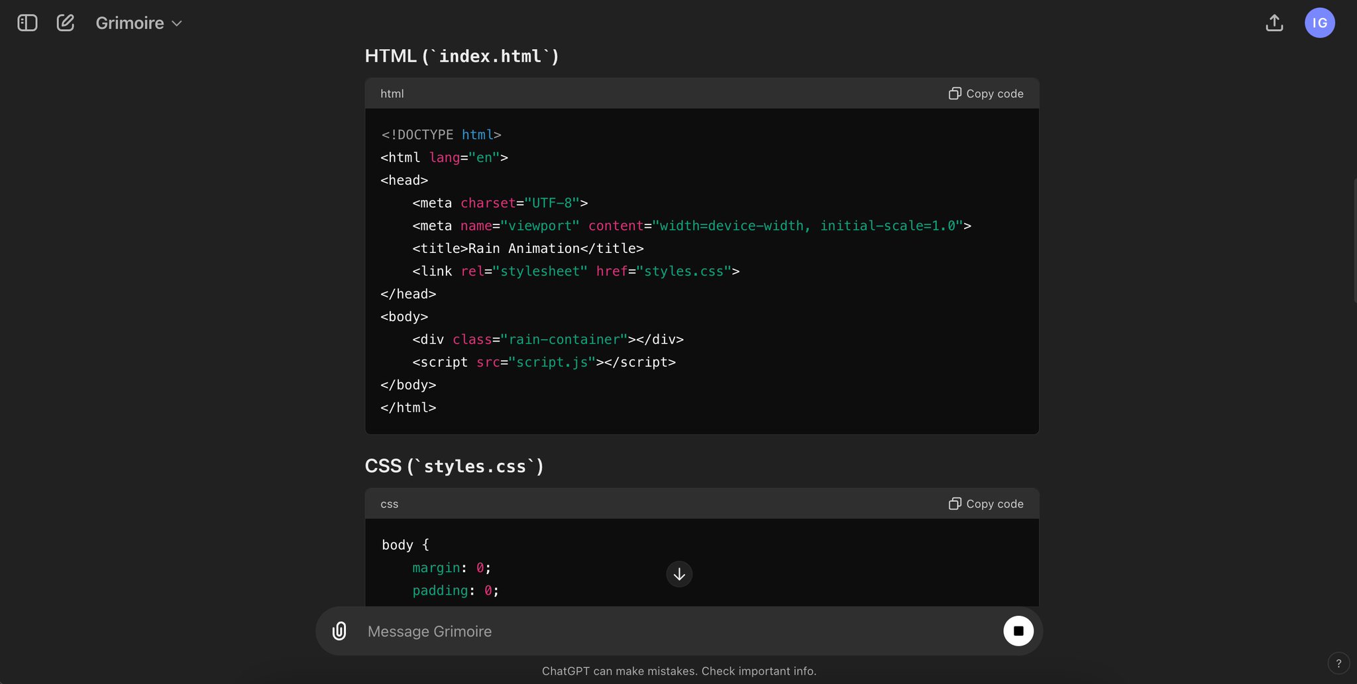Image resolution: width=1357 pixels, height=684 pixels.
Task: Toggle the sidebar panel icon
Action: click(27, 23)
